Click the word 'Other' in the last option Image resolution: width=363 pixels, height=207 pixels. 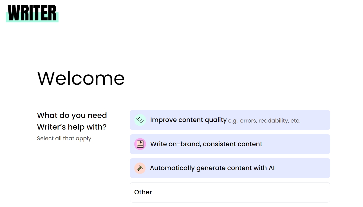tap(143, 192)
